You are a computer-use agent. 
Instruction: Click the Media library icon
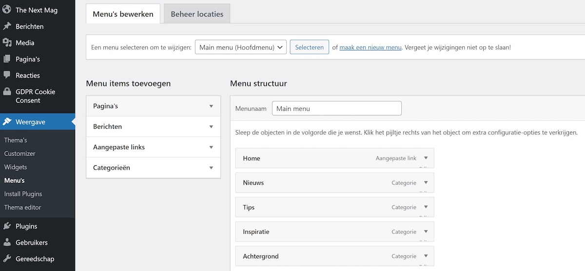click(x=7, y=42)
